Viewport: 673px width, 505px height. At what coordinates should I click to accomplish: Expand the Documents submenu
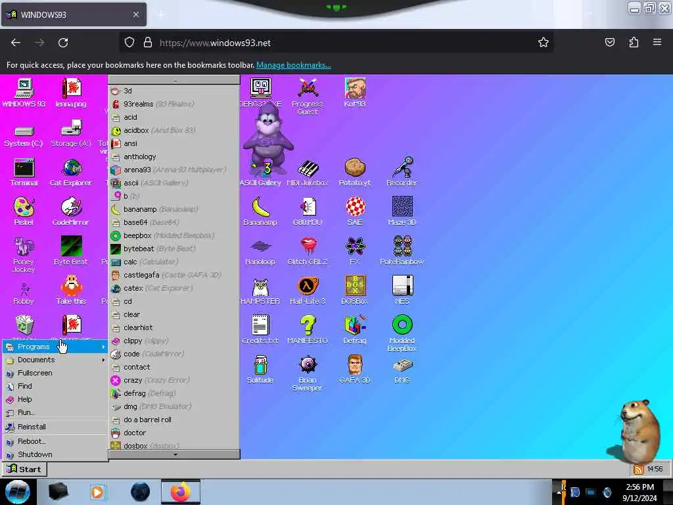coord(55,360)
